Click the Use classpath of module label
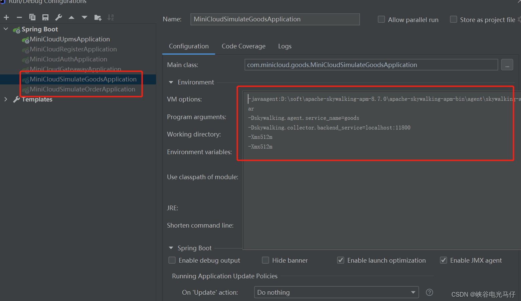The width and height of the screenshot is (521, 301). (x=202, y=177)
